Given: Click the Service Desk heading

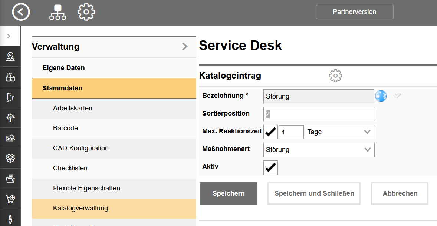Looking at the screenshot, I should point(240,45).
